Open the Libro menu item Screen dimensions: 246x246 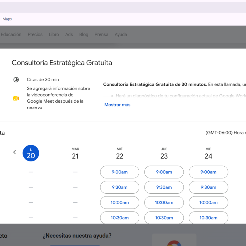(x=54, y=34)
